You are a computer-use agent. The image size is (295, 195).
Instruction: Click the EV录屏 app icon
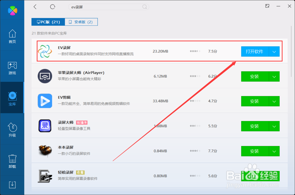(x=45, y=51)
